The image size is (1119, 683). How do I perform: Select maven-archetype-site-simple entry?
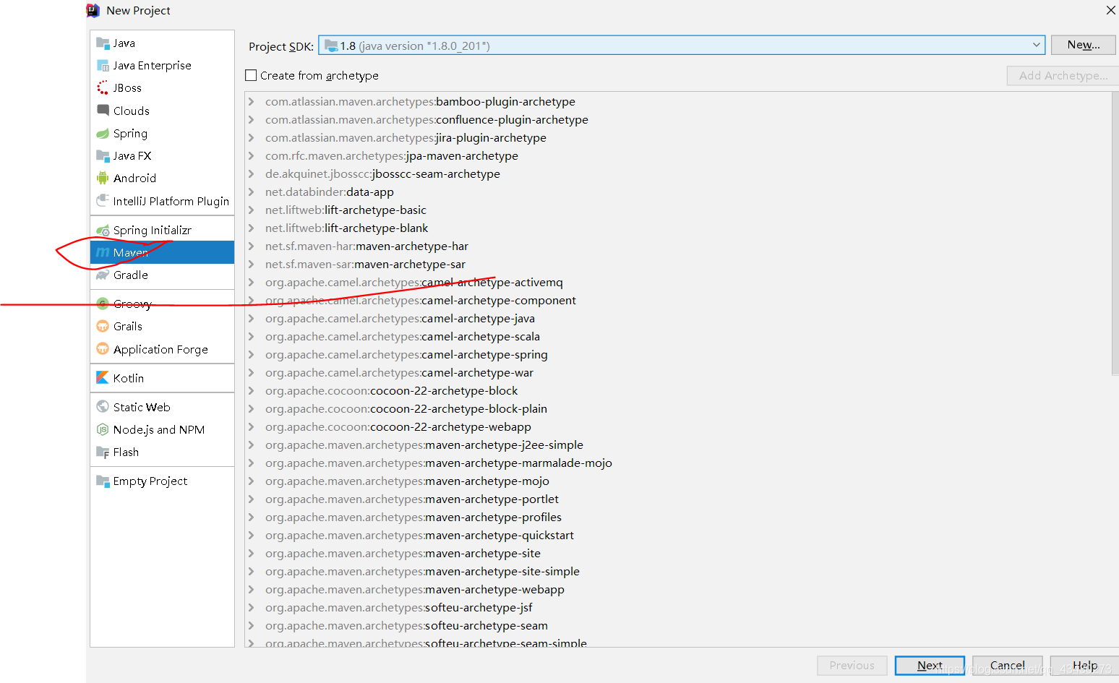422,572
